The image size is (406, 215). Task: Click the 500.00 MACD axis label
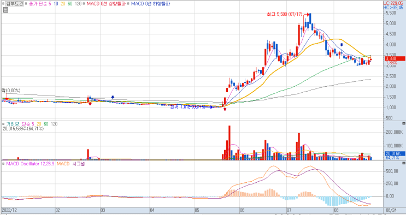(x=392, y=171)
